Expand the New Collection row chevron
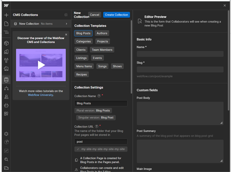Screen dimensions: 231x172 [x=67, y=24]
